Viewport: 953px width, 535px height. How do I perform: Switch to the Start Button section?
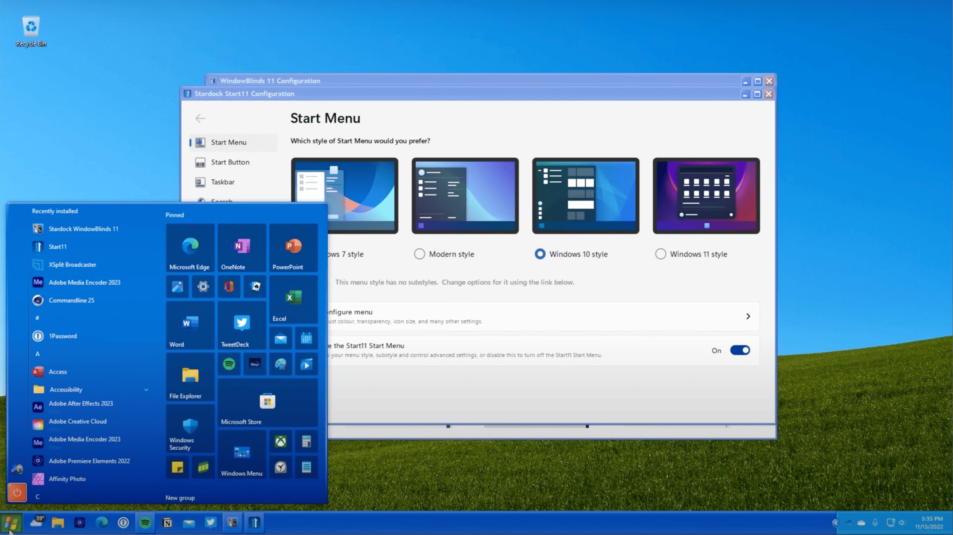tap(230, 162)
